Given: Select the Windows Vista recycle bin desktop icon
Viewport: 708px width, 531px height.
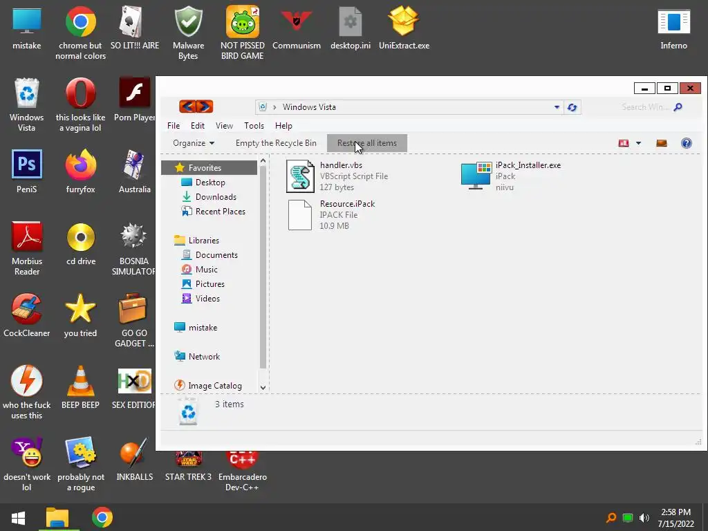Looking at the screenshot, I should click(x=27, y=105).
